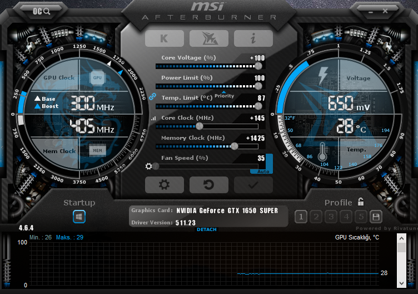Toggle Windows startup icon
418x294 pixels.
pyautogui.click(x=79, y=217)
